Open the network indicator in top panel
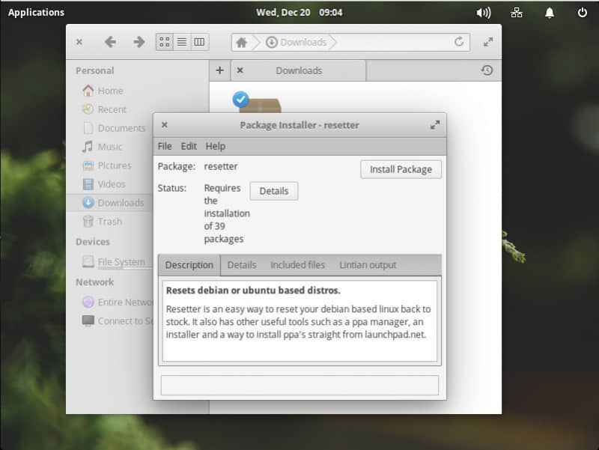This screenshot has height=450, width=599. [517, 12]
